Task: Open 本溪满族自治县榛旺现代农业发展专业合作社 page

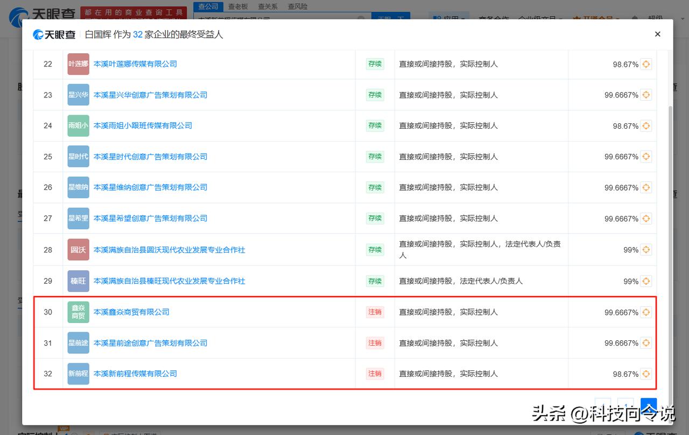Action: pyautogui.click(x=170, y=281)
